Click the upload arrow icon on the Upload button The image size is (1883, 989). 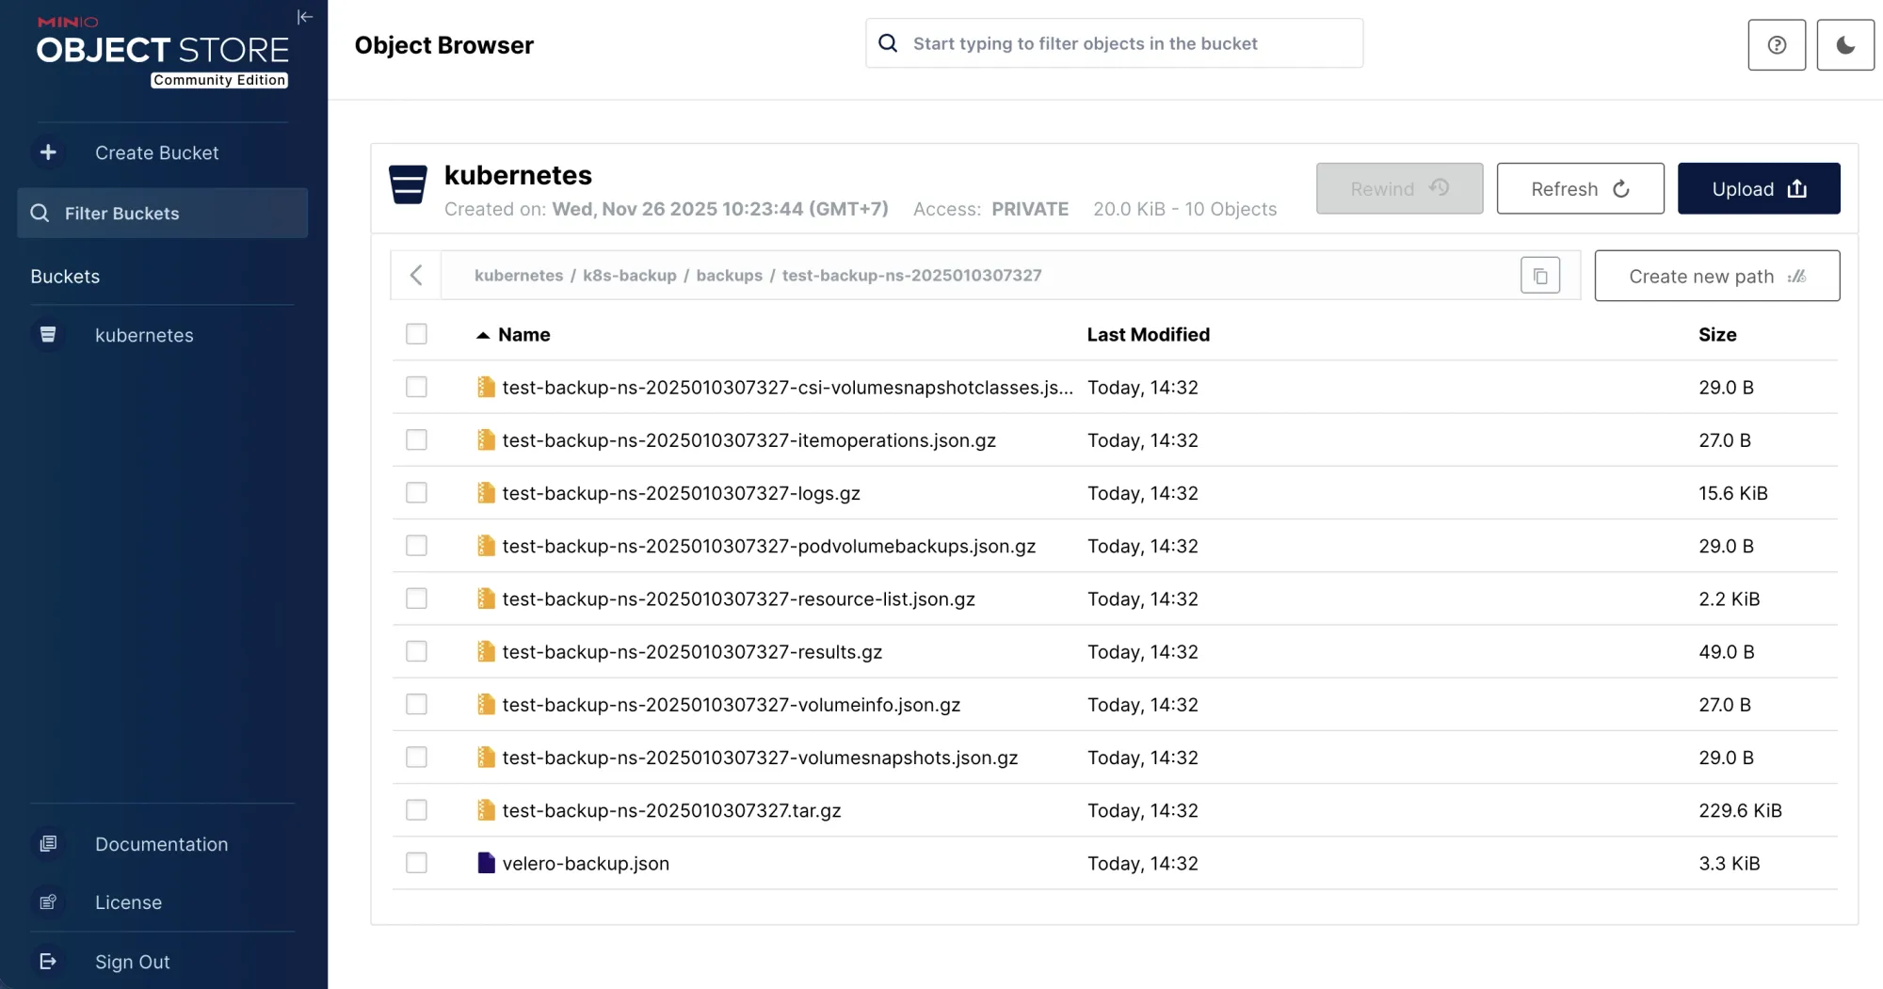[x=1798, y=188]
